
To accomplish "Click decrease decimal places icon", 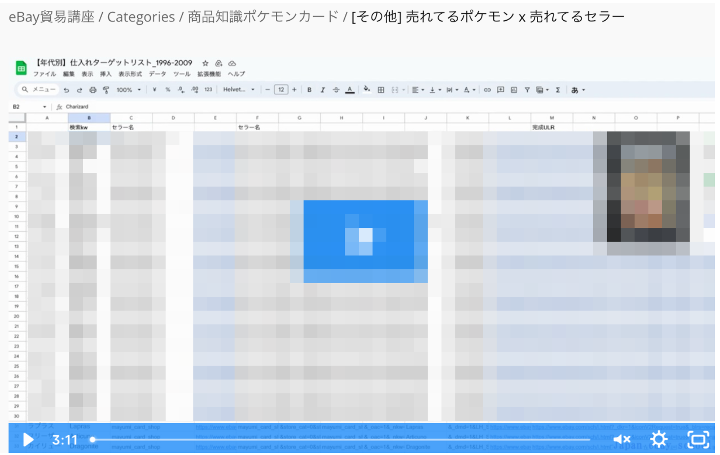I will tap(181, 90).
